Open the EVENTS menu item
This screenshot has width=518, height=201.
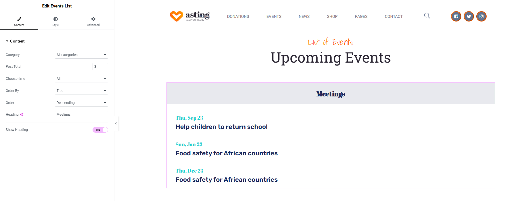coord(274,16)
